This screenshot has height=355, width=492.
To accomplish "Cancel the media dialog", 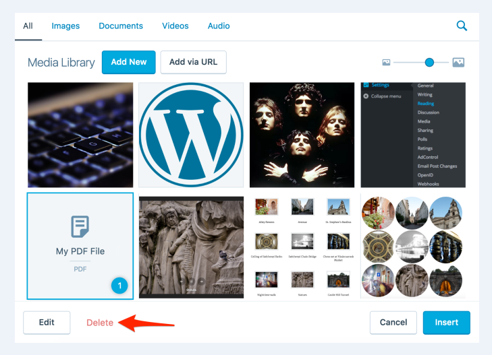I will [x=393, y=322].
